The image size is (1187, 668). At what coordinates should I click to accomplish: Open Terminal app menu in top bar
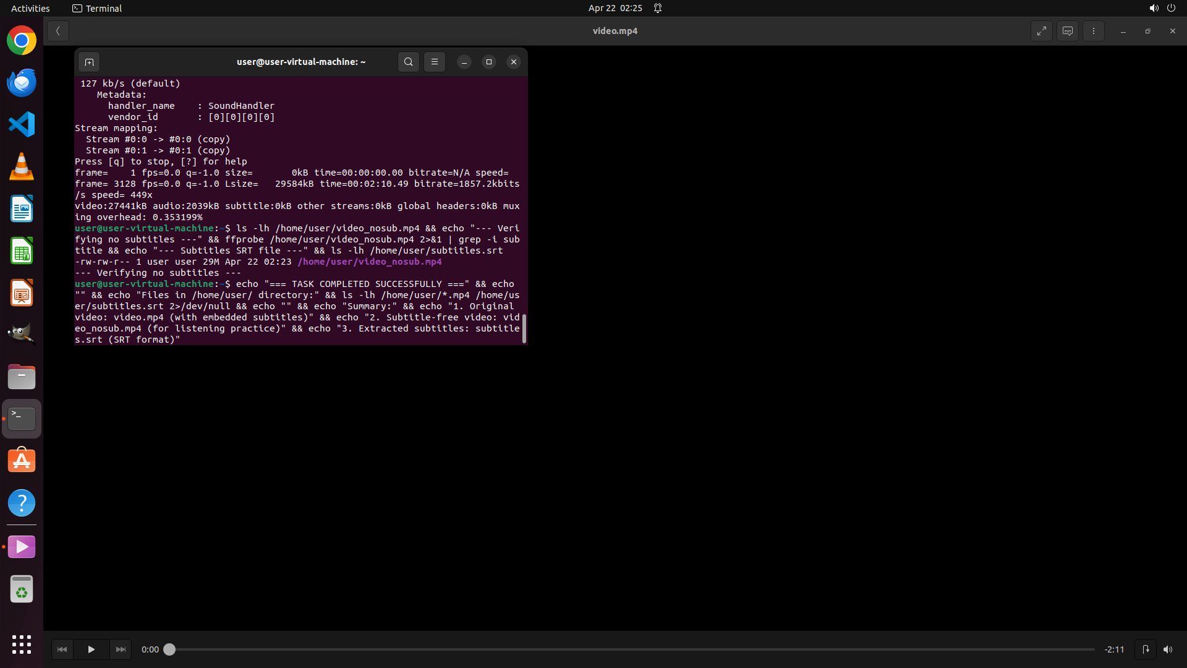point(97,8)
